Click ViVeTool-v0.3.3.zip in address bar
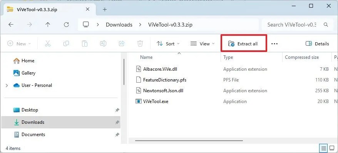Viewport: 338px width, 153px height. [x=170, y=25]
